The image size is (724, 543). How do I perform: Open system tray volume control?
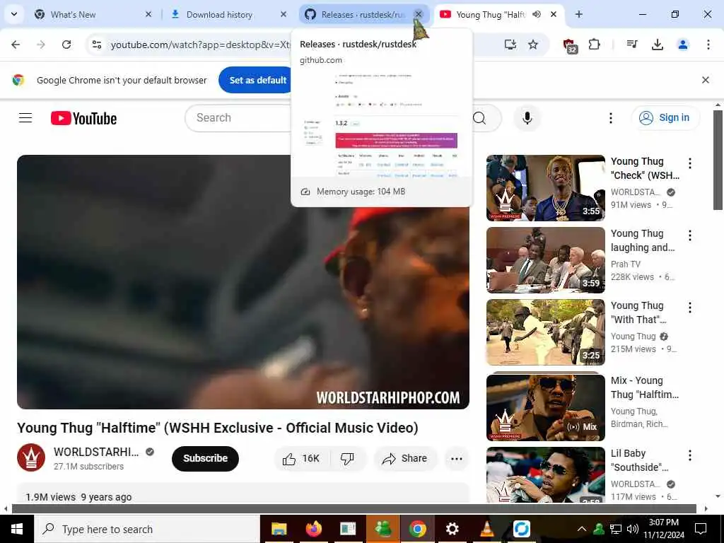633,529
